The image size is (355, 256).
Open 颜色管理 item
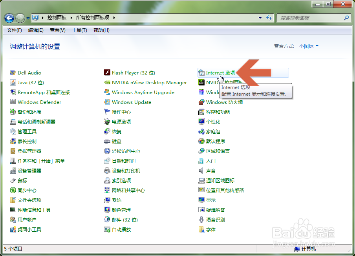tap(121, 210)
